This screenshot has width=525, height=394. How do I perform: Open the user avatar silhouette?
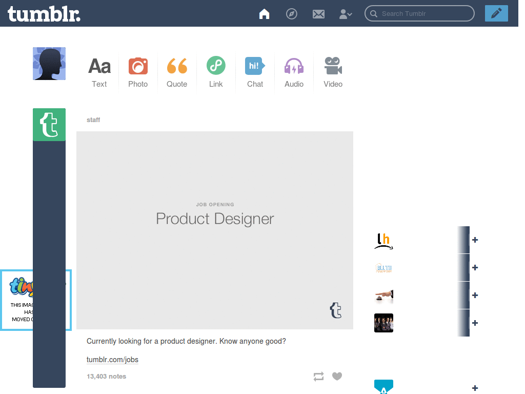click(49, 64)
